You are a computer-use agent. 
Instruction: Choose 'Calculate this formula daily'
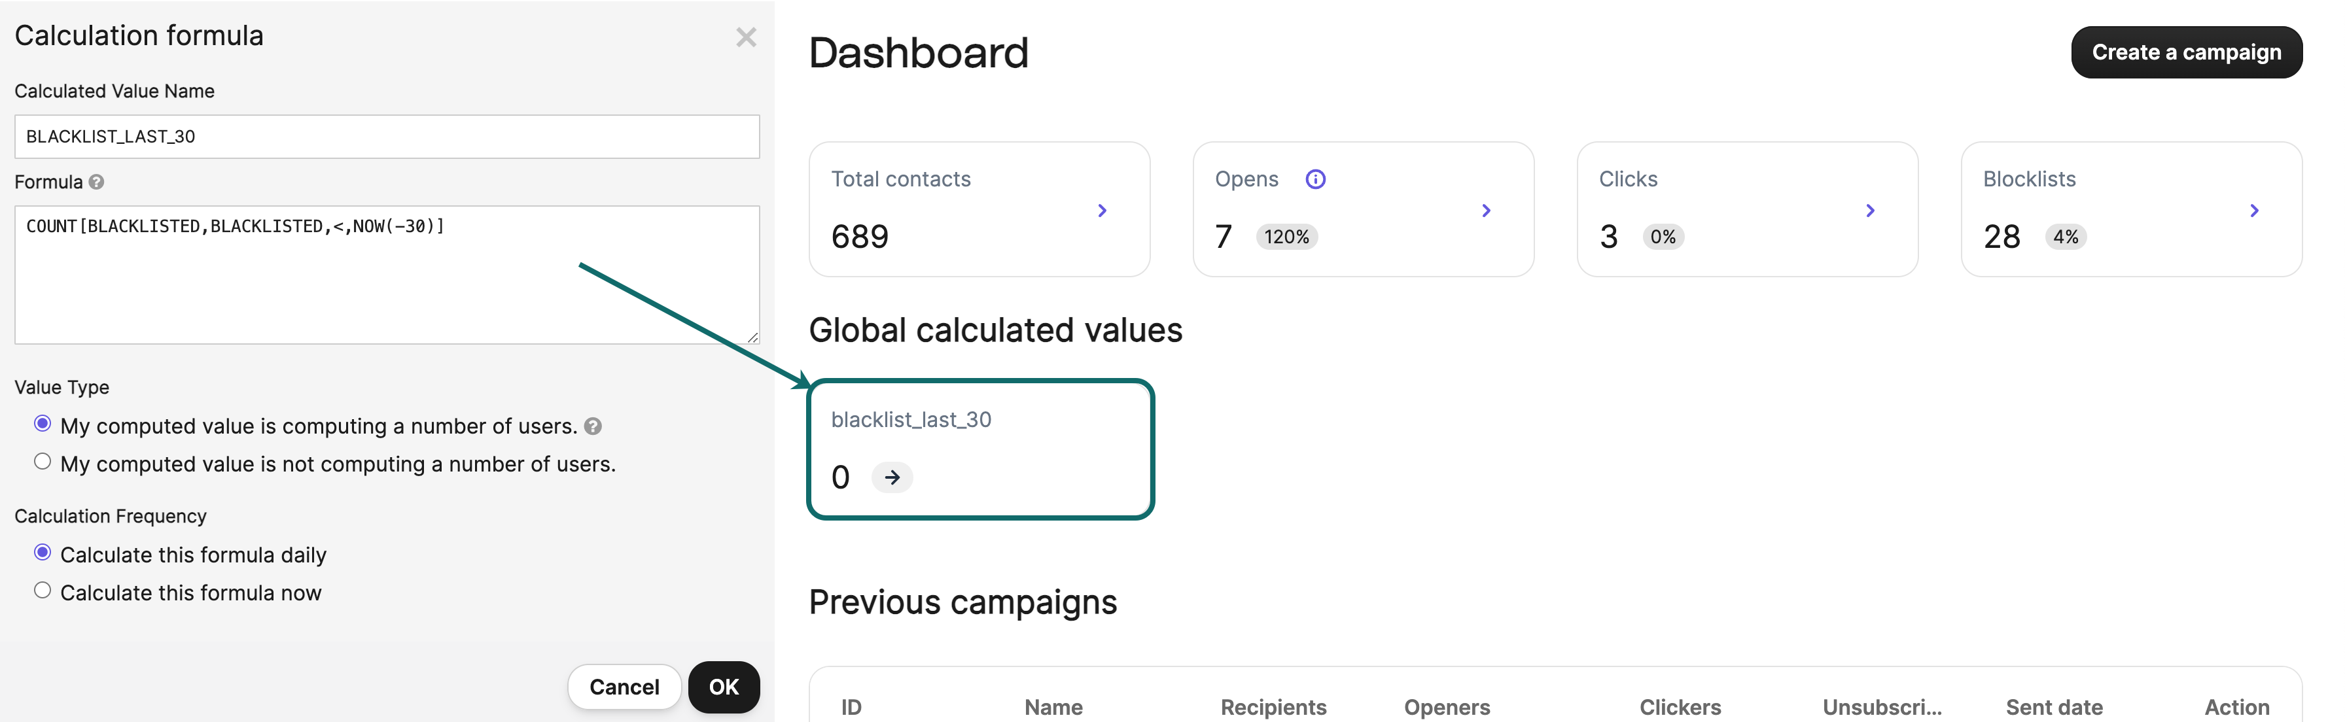point(43,553)
